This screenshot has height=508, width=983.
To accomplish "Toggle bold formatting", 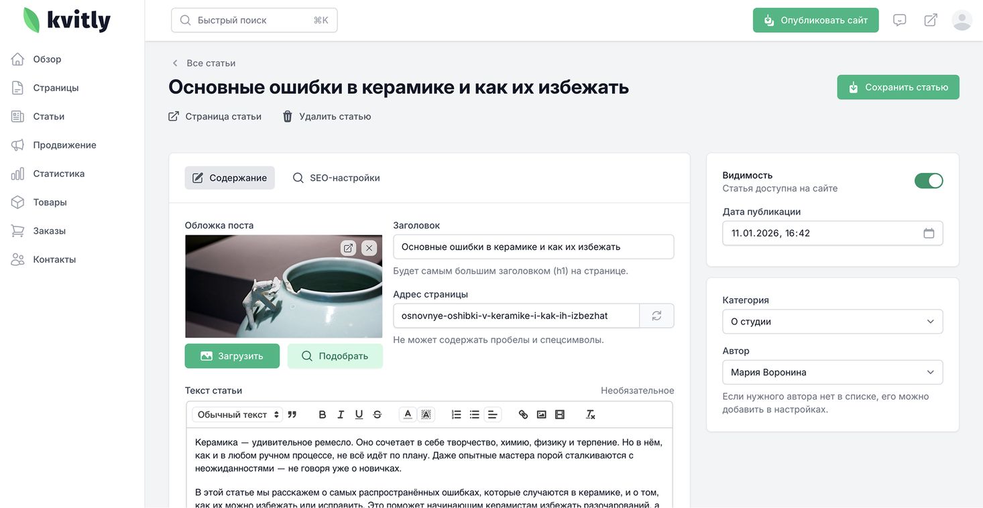I will (323, 415).
